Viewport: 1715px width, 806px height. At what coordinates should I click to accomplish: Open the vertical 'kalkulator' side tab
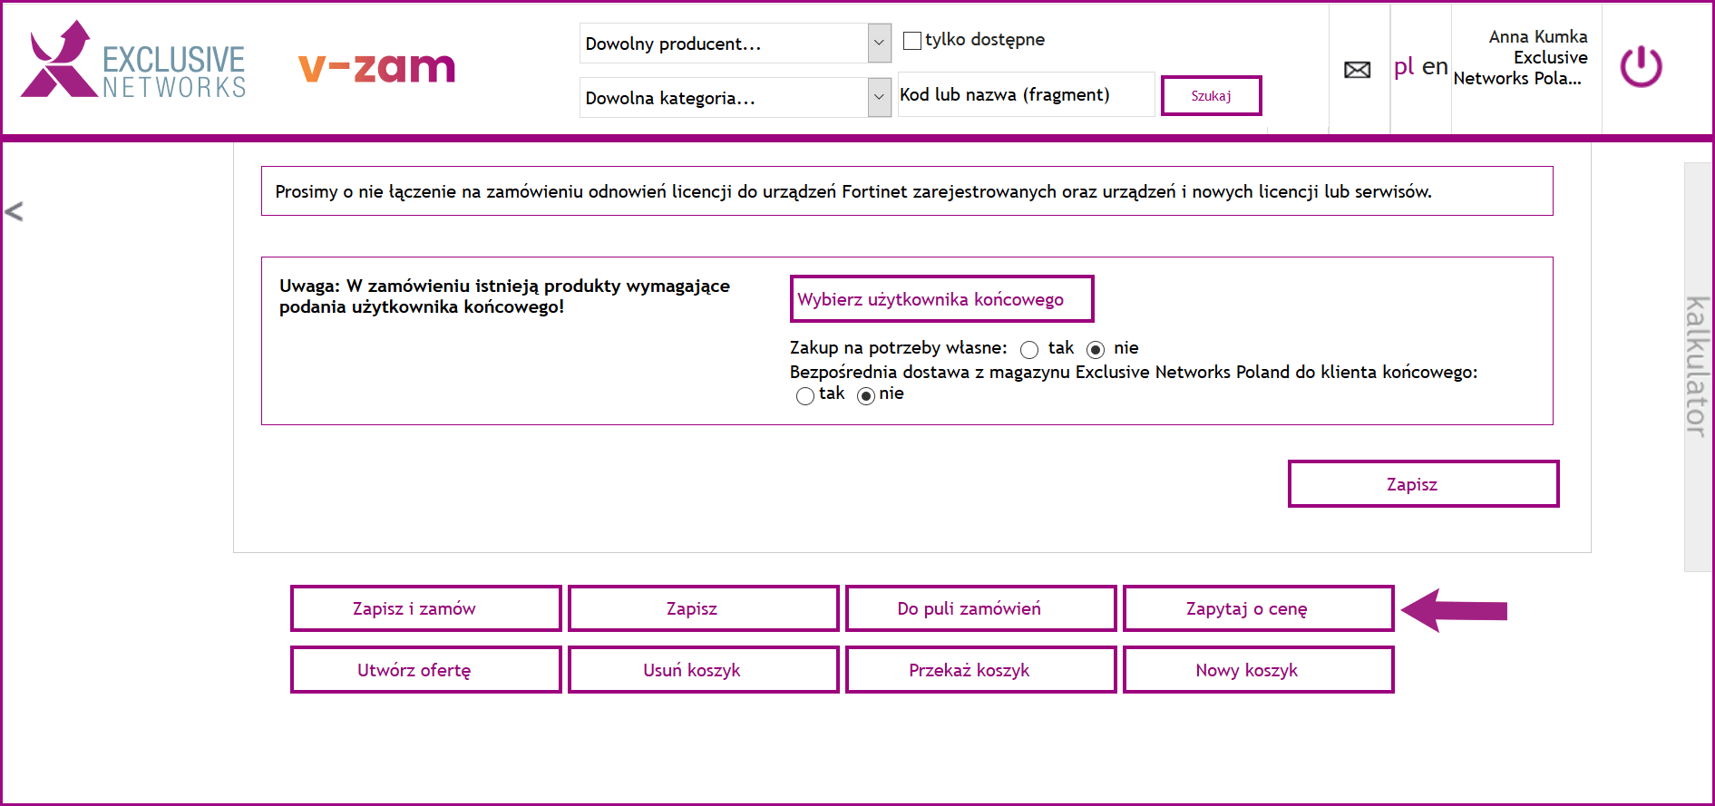1697,367
